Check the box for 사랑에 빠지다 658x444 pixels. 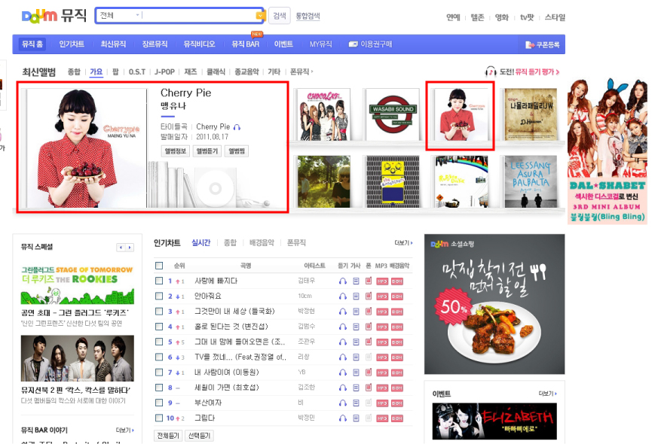pos(159,281)
